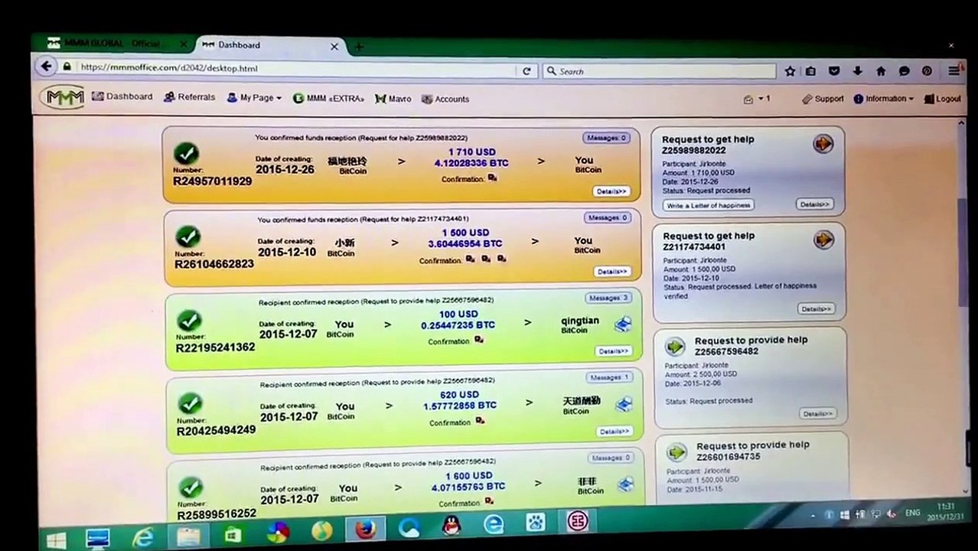Open the Referrals page

click(x=189, y=97)
